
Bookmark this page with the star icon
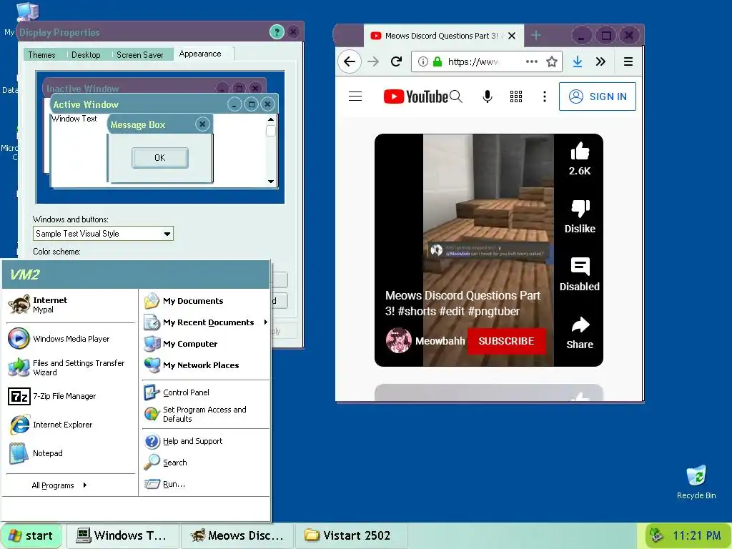tap(552, 61)
